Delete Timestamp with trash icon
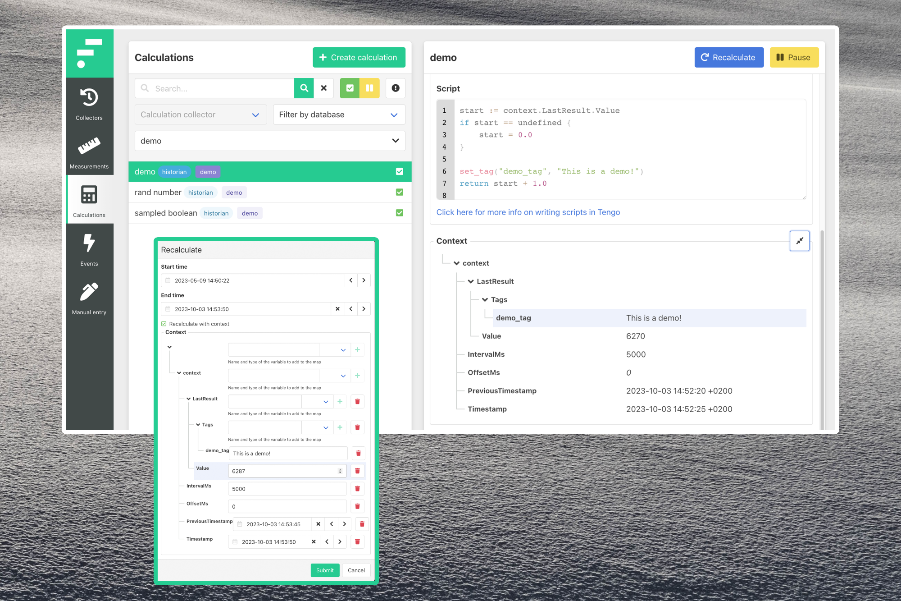The height and width of the screenshot is (601, 901). coord(358,541)
